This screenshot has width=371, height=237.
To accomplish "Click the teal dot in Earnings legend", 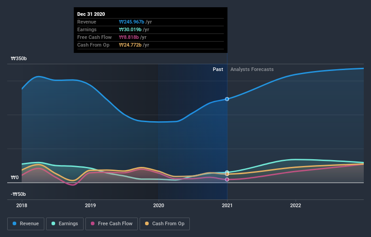I will (53, 223).
